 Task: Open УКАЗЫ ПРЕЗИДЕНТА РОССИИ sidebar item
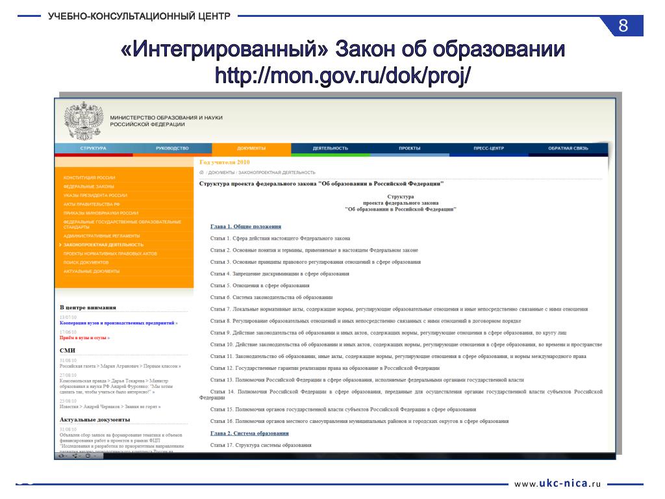point(95,196)
